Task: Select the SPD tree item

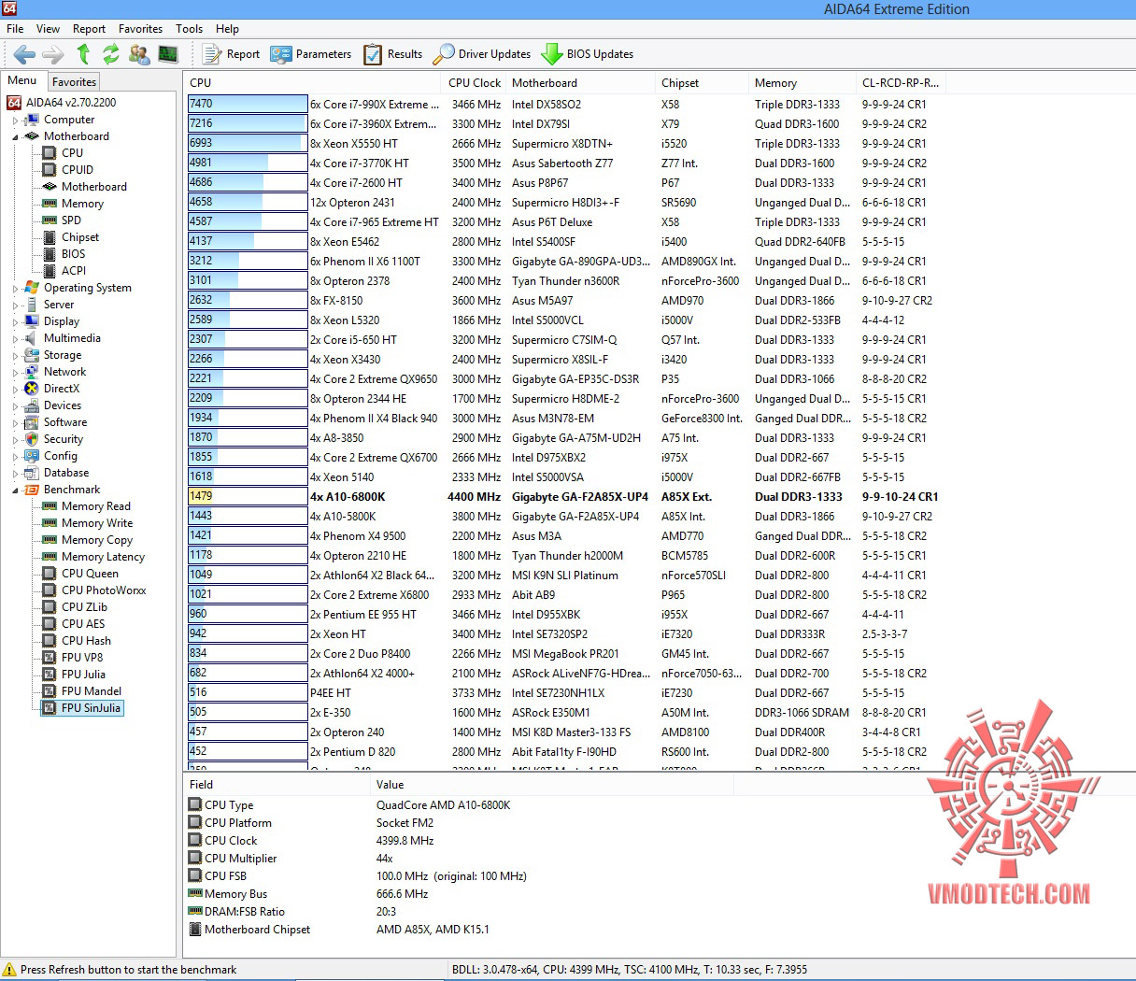Action: point(71,220)
